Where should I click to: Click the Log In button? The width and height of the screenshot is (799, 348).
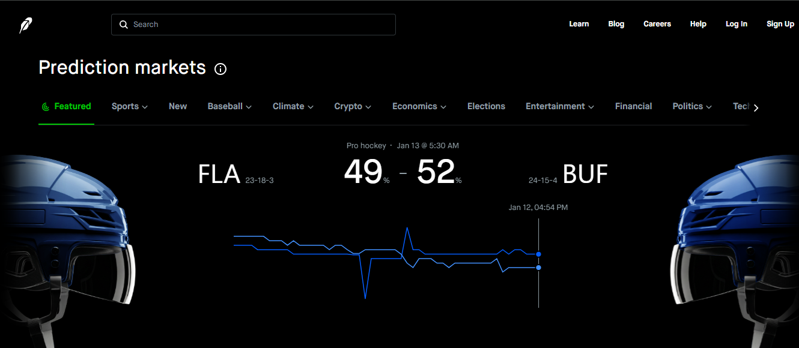click(737, 24)
